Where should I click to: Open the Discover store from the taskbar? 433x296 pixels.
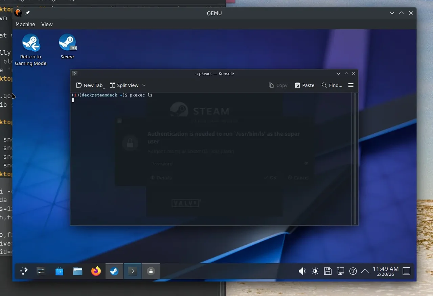click(60, 271)
